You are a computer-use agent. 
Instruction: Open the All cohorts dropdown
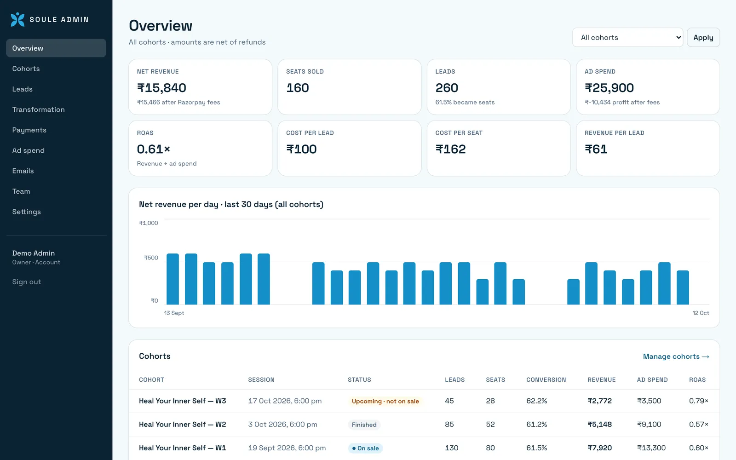(628, 37)
